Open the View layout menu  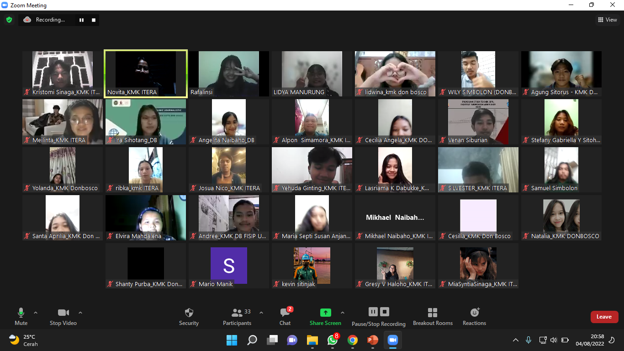607,20
